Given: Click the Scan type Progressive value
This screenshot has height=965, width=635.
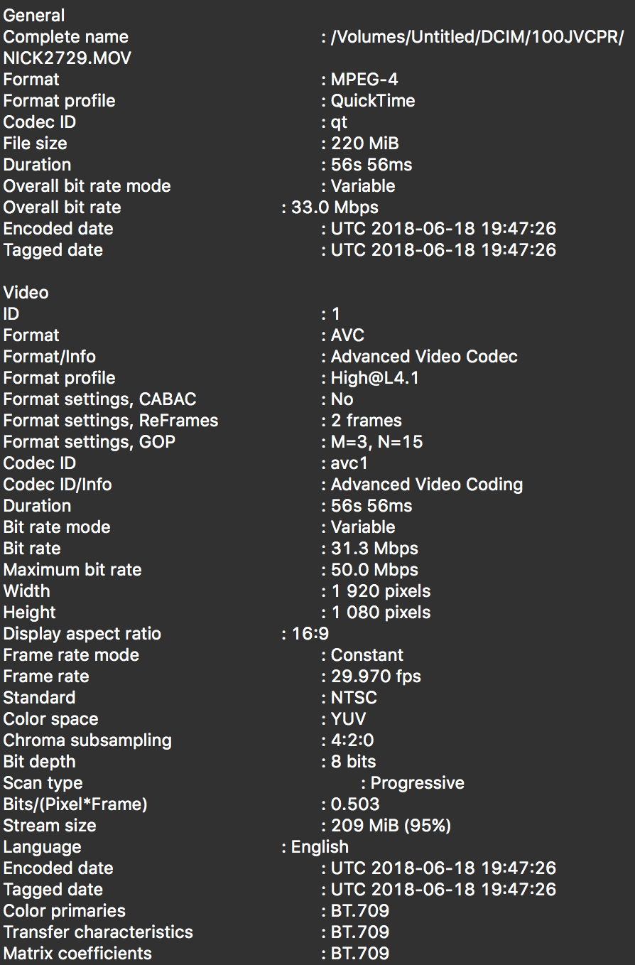Looking at the screenshot, I should pos(418,783).
